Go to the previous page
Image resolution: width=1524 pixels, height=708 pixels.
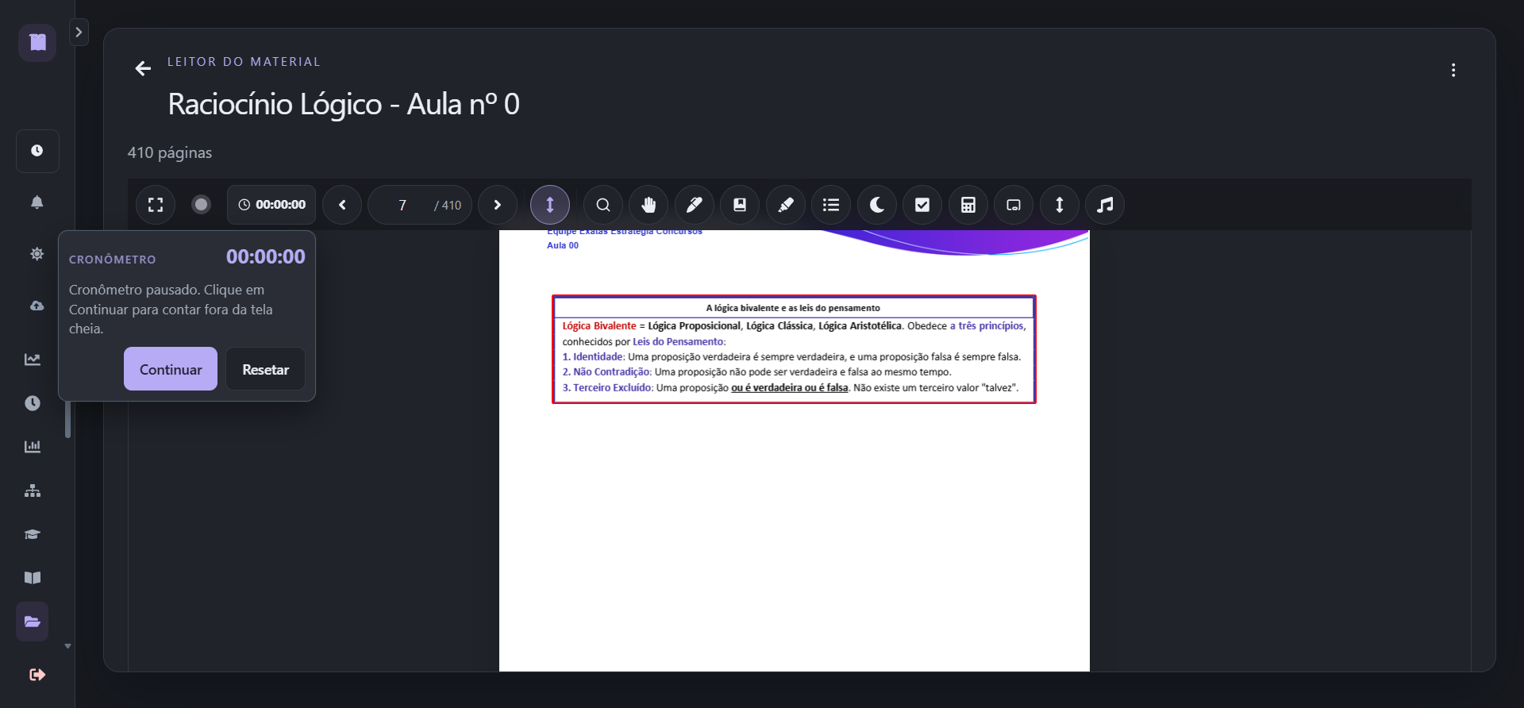coord(343,205)
